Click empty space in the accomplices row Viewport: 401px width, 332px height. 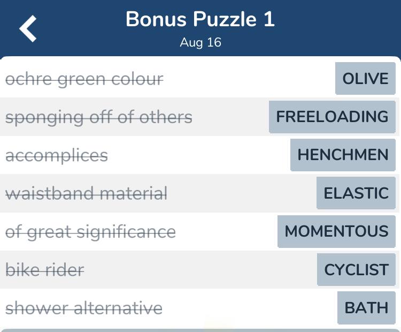tap(199, 155)
